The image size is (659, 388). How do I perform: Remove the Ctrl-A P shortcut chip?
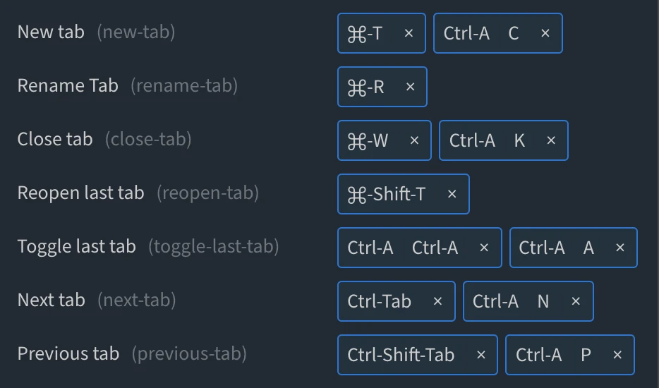pos(617,355)
